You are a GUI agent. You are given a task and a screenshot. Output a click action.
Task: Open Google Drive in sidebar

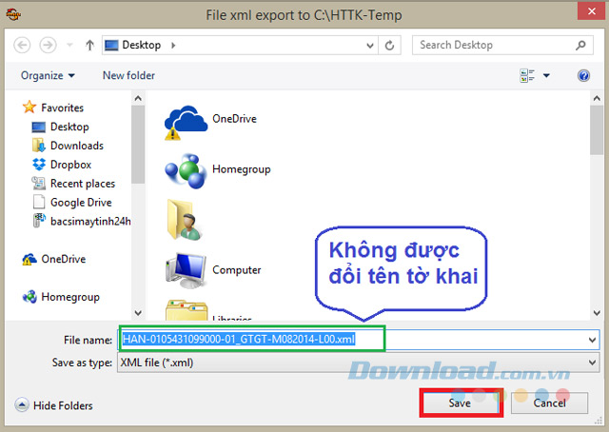click(81, 203)
